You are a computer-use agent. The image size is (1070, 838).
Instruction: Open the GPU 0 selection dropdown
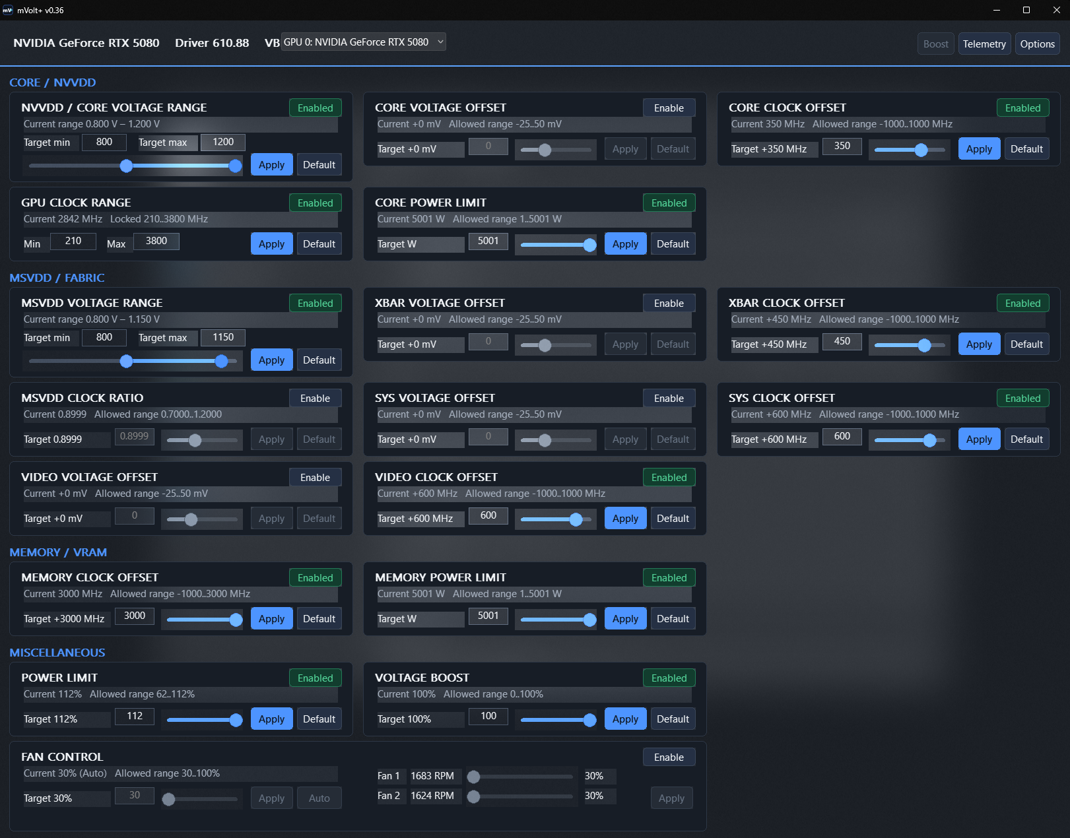point(364,42)
